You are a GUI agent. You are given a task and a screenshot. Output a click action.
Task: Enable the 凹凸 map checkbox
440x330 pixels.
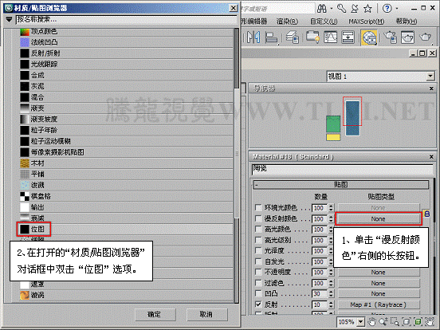258,293
